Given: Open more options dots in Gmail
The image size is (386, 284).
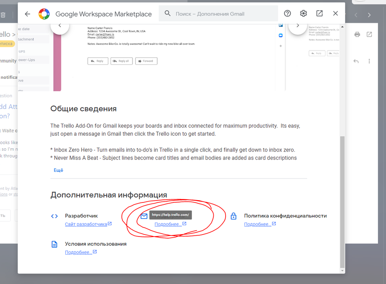Looking at the screenshot, I should pyautogui.click(x=369, y=61).
